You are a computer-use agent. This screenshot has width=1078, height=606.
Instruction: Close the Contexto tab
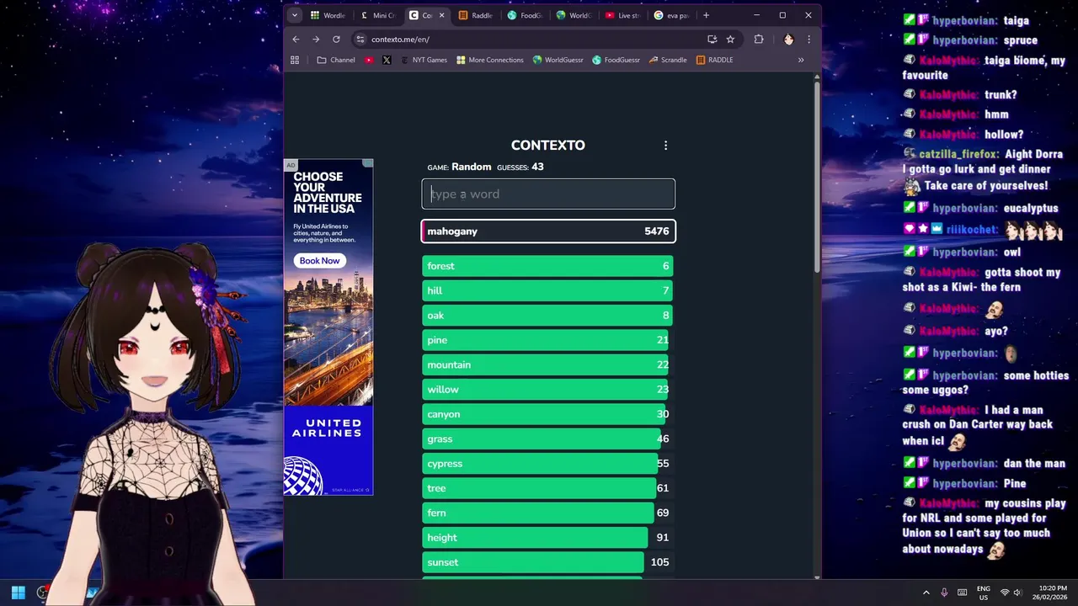click(x=441, y=15)
